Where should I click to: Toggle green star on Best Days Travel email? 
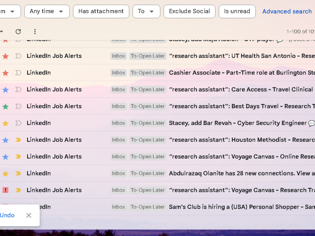[5, 106]
